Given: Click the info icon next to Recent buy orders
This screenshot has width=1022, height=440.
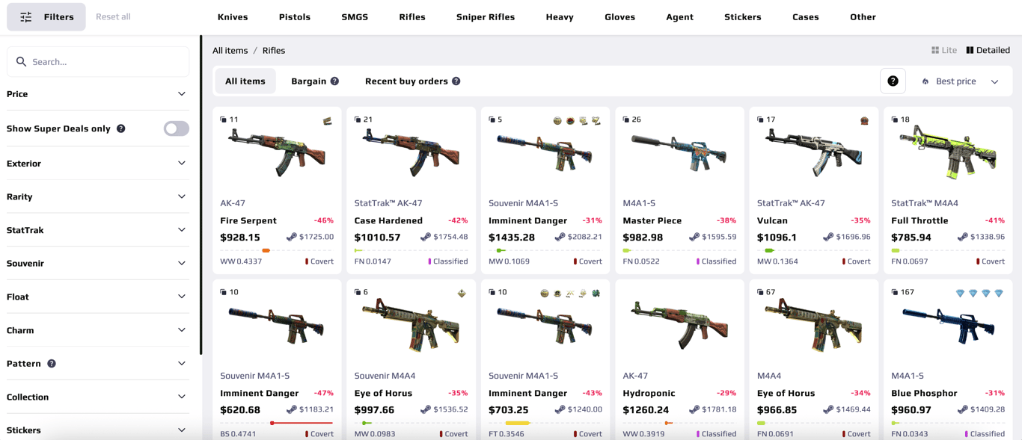Looking at the screenshot, I should point(456,81).
